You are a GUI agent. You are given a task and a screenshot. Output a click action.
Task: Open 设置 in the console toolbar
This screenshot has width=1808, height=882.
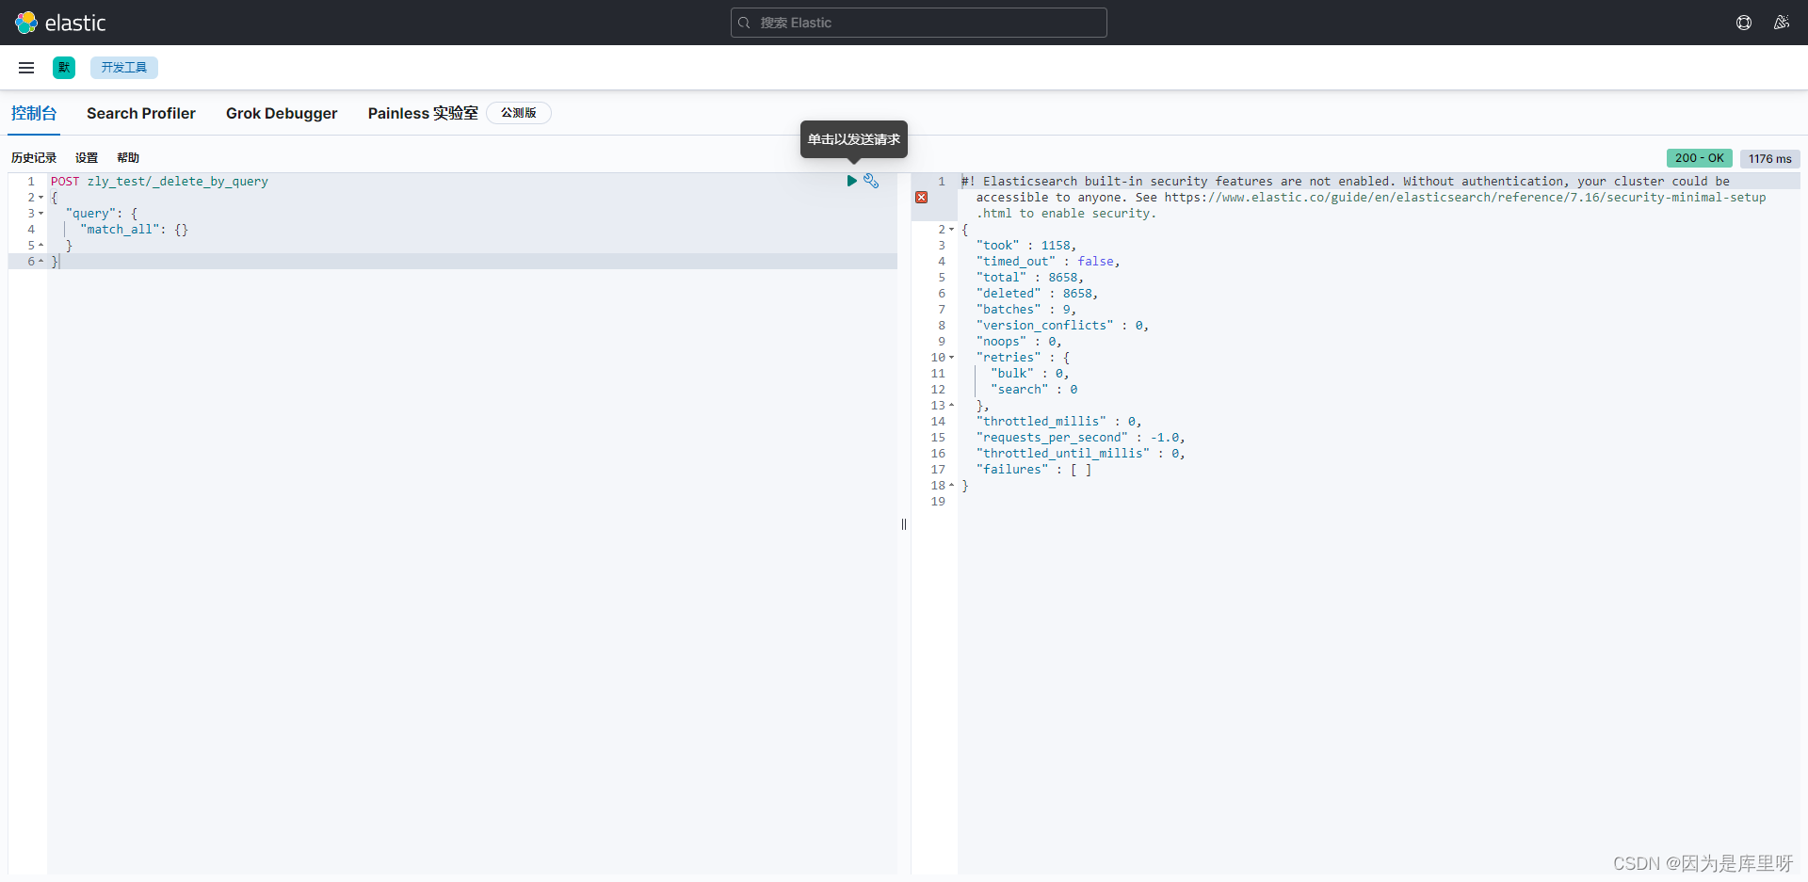[x=87, y=158]
